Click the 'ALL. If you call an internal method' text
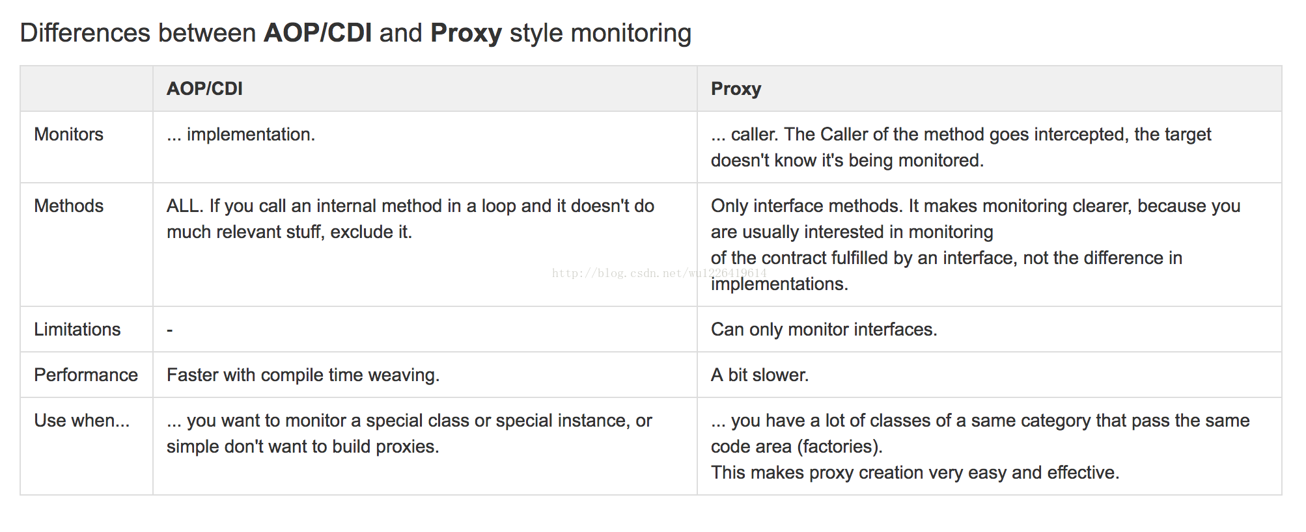The height and width of the screenshot is (532, 1306). pyautogui.click(x=410, y=219)
